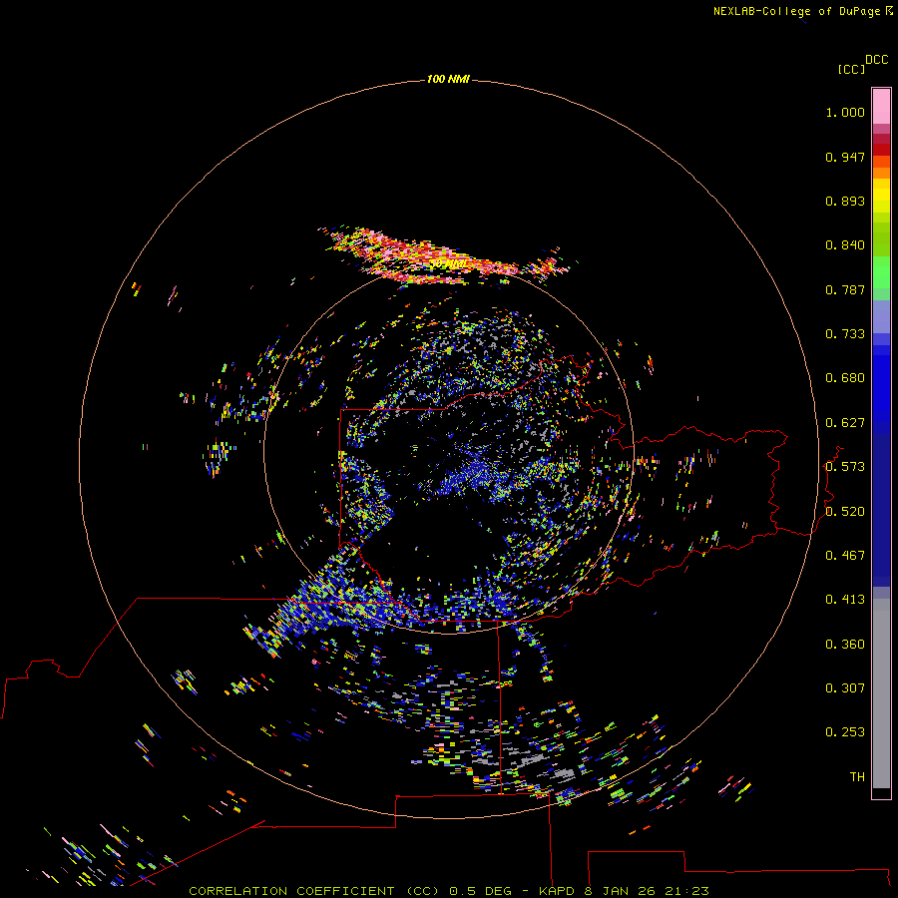Click the 0.787 legend value
This screenshot has width=898, height=898.
click(845, 290)
